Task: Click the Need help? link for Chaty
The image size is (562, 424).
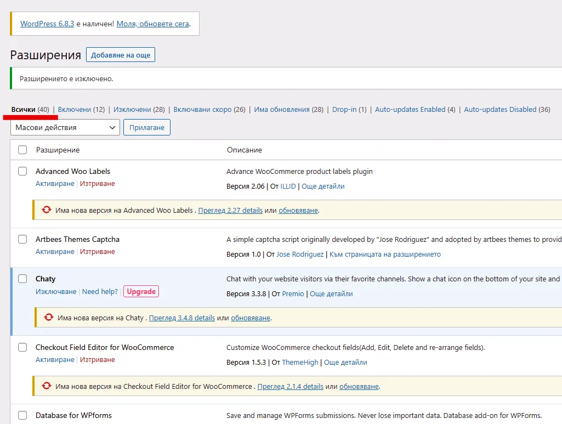Action: [100, 292]
